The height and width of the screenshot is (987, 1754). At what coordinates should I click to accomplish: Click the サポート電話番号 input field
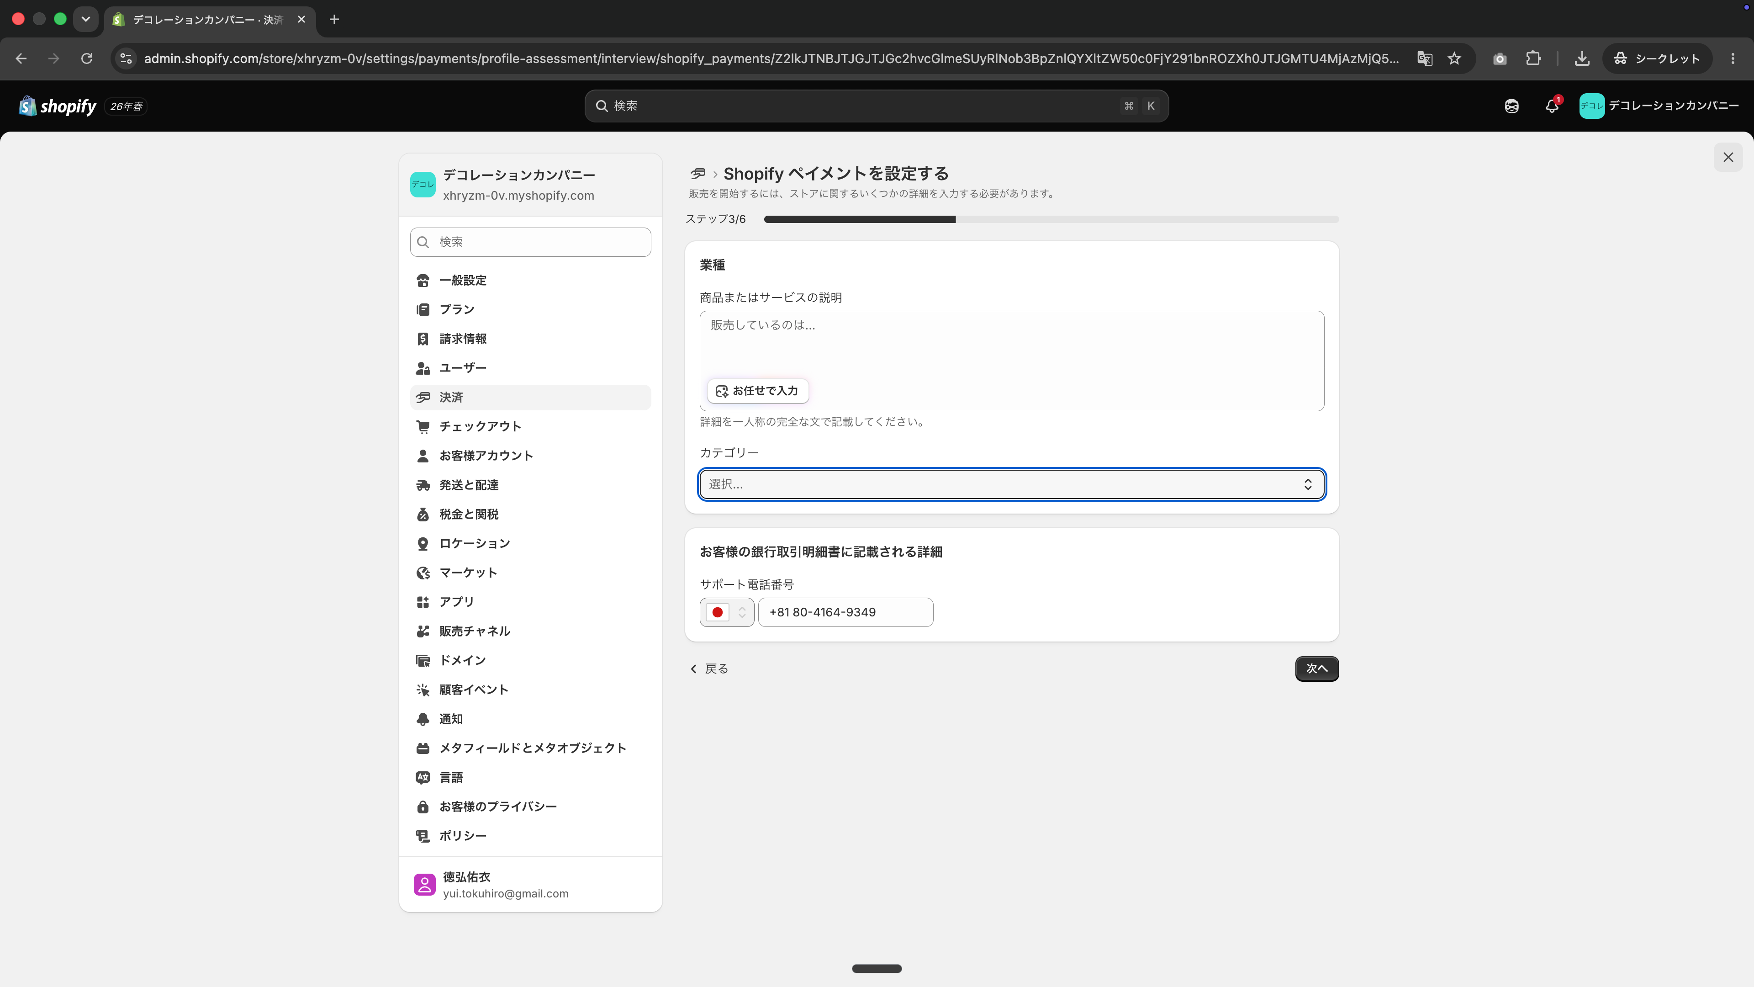click(x=845, y=612)
